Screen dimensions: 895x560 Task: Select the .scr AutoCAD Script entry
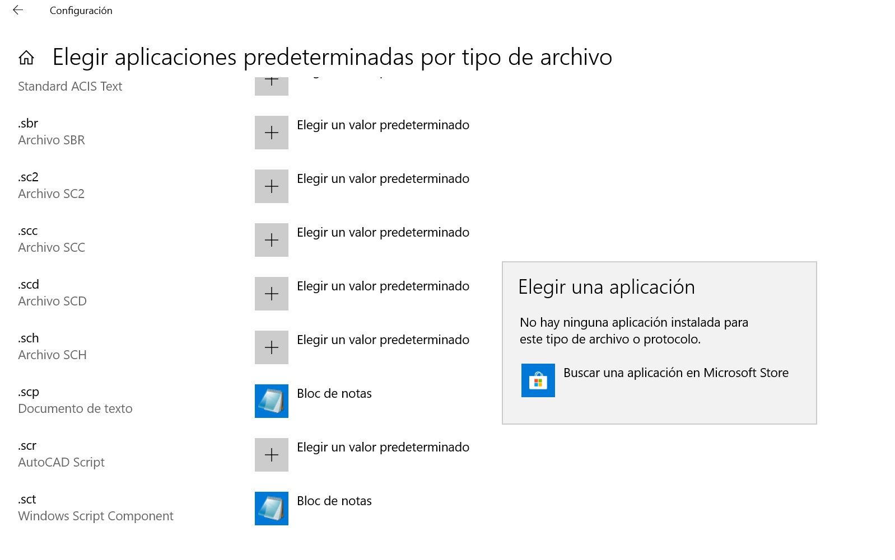tap(62, 454)
